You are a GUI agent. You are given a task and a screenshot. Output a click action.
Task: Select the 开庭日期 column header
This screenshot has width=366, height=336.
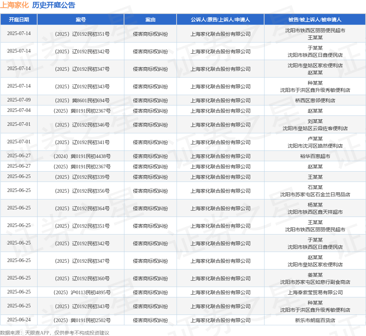pyautogui.click(x=19, y=20)
